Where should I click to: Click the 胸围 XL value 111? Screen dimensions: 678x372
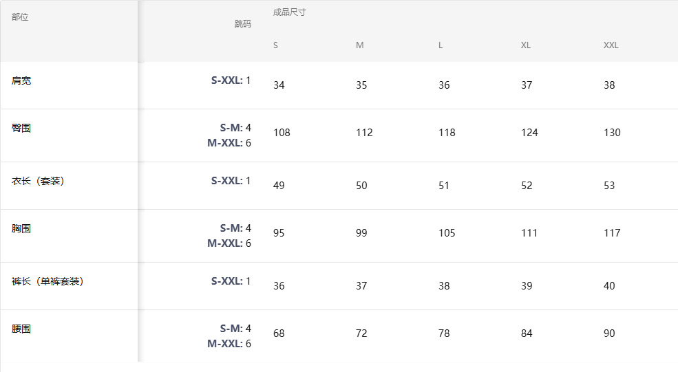click(529, 233)
